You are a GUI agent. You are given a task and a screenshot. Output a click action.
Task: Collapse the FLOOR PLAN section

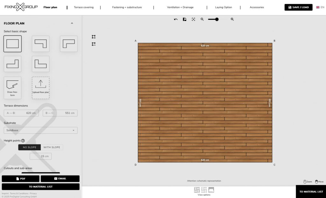point(72,23)
